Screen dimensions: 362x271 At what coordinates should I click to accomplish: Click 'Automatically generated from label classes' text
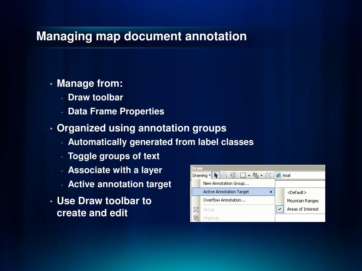161,142
